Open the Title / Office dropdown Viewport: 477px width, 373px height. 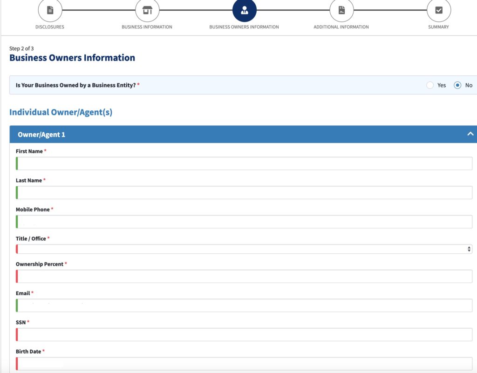tap(245, 249)
